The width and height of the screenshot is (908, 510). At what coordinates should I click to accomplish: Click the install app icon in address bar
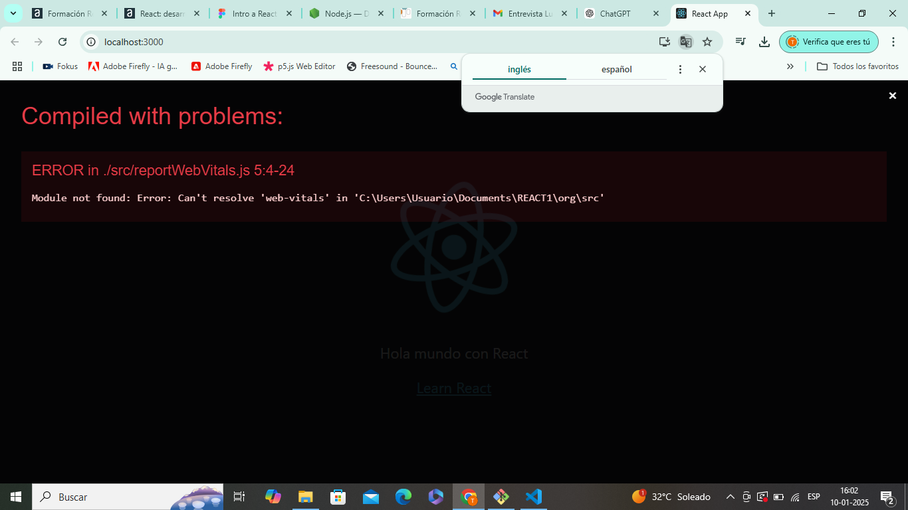tap(665, 42)
